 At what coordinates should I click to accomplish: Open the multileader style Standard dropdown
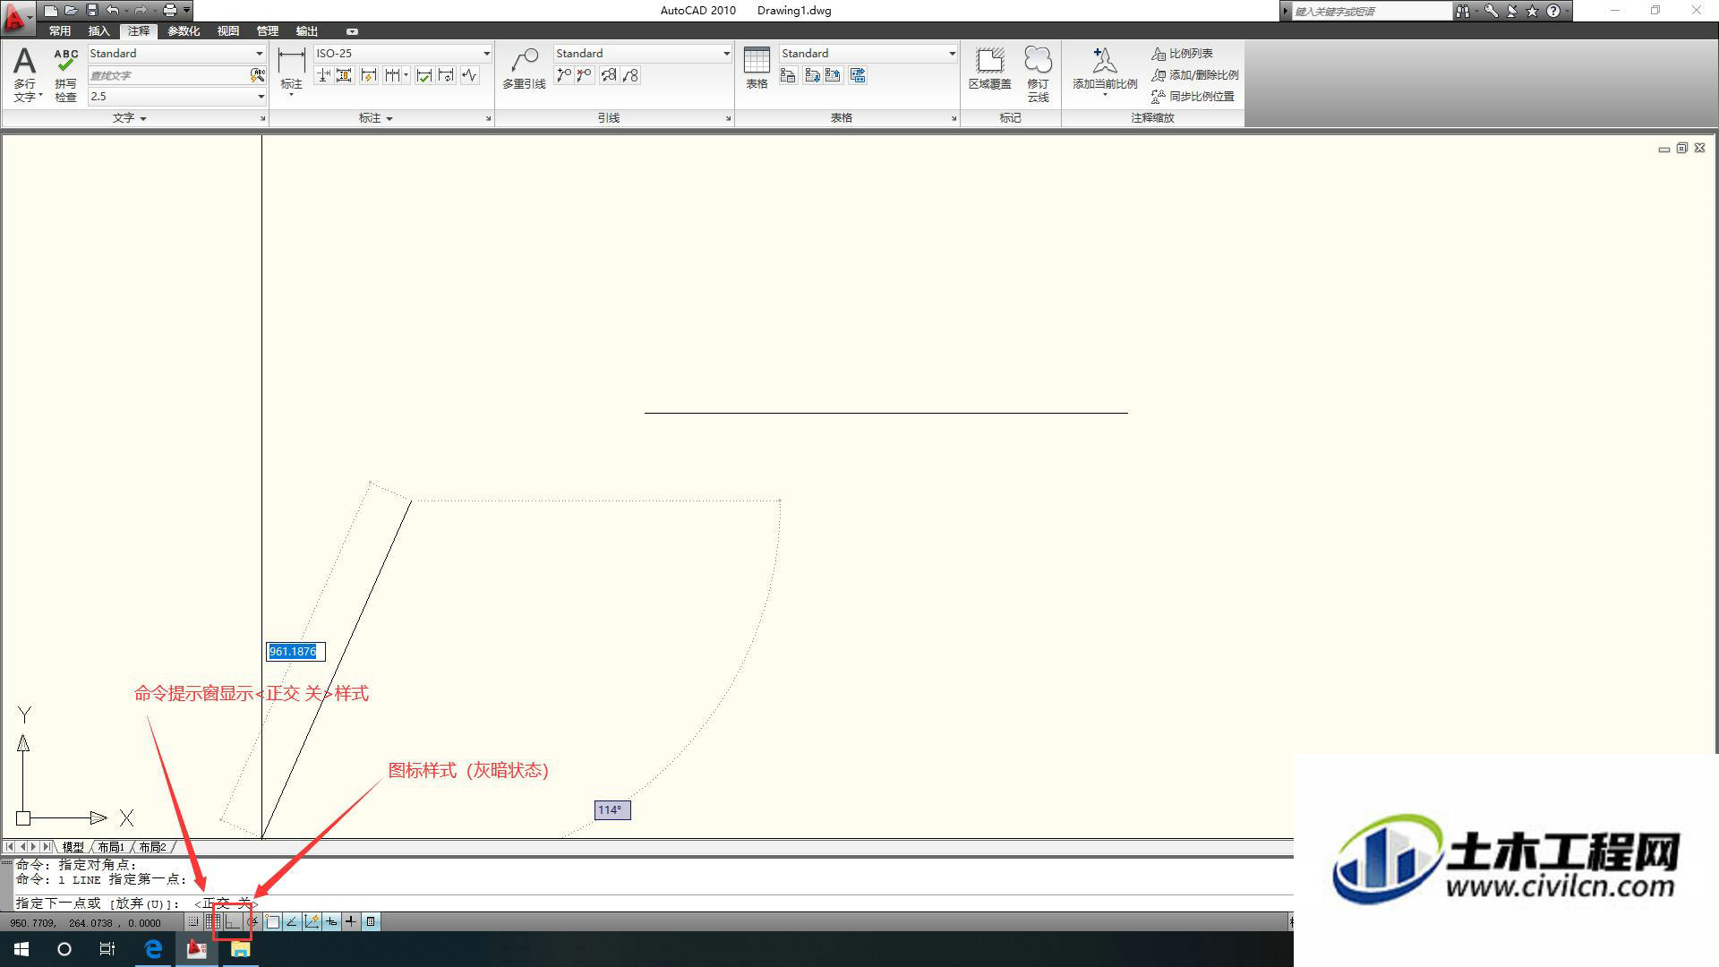pos(726,54)
